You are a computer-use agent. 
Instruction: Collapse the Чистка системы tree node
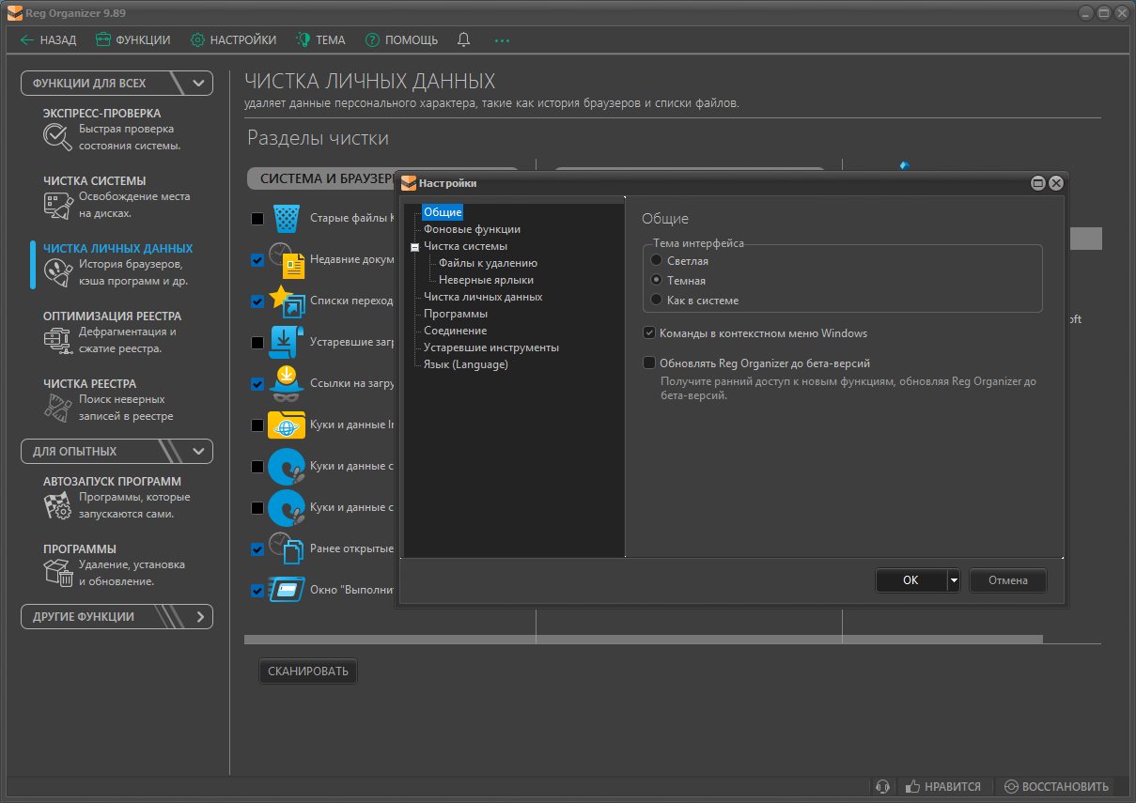click(x=414, y=247)
